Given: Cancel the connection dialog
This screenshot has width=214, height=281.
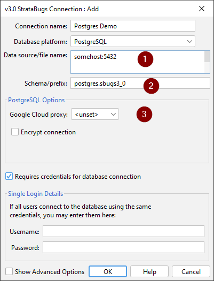Looking at the screenshot, I should 191,271.
